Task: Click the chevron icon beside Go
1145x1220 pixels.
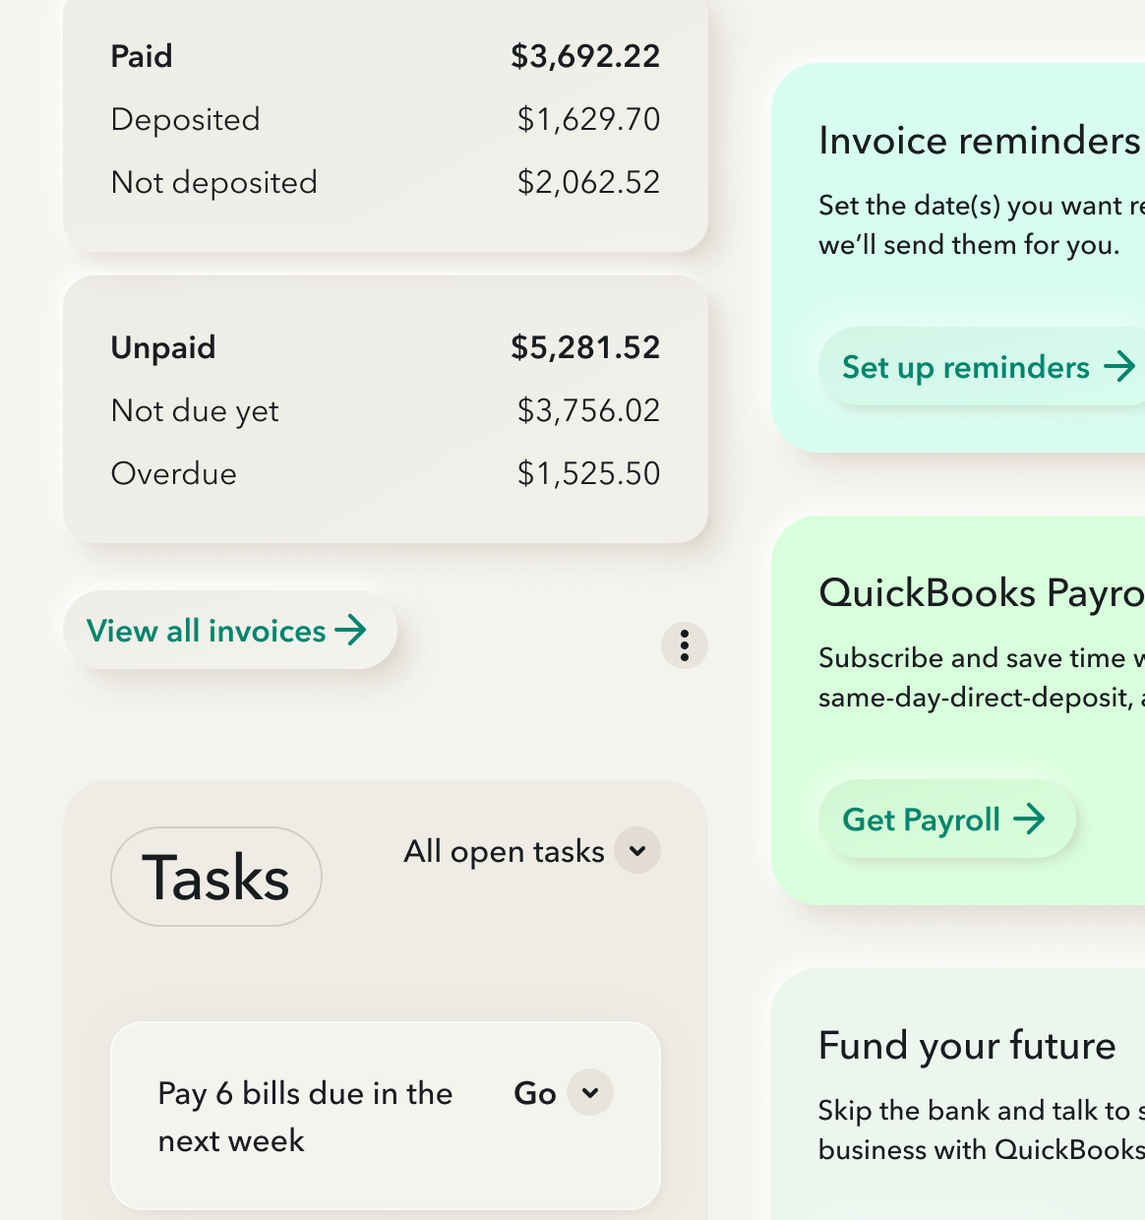Action: click(x=589, y=1093)
